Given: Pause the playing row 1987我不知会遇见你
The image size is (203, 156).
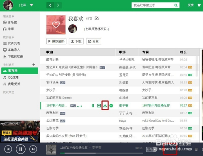Looking at the screenshot, I should click(x=93, y=106).
